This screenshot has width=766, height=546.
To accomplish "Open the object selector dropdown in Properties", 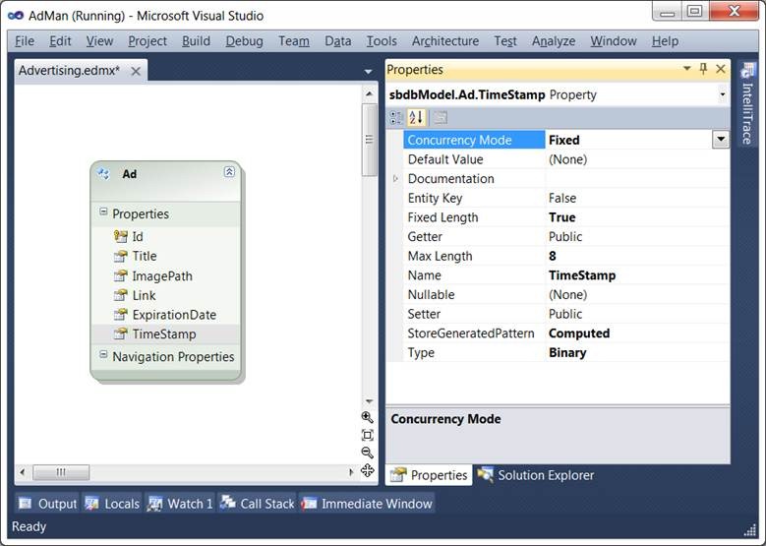I will coord(722,94).
